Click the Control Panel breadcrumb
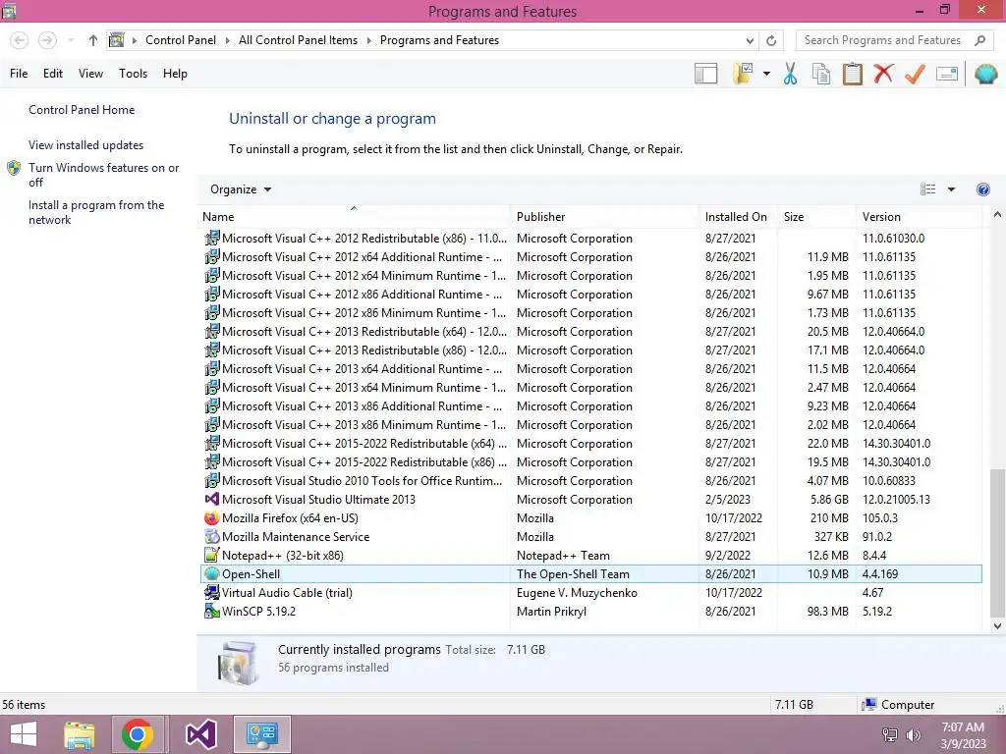The image size is (1006, 754). (181, 40)
